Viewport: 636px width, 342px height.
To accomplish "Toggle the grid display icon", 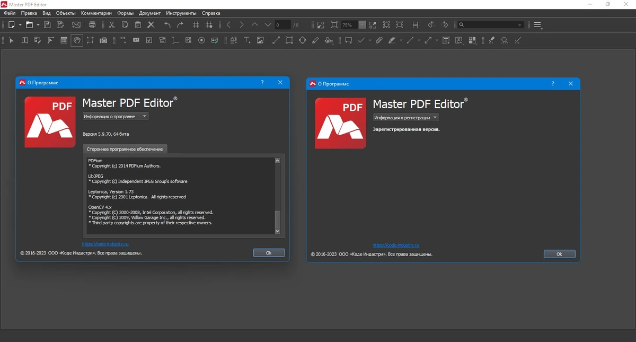I will coord(196,24).
